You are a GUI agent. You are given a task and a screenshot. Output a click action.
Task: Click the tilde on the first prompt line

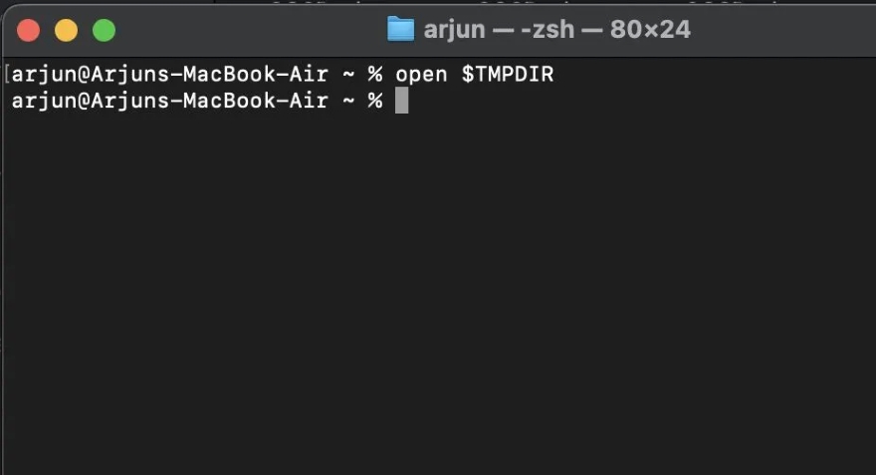point(348,75)
